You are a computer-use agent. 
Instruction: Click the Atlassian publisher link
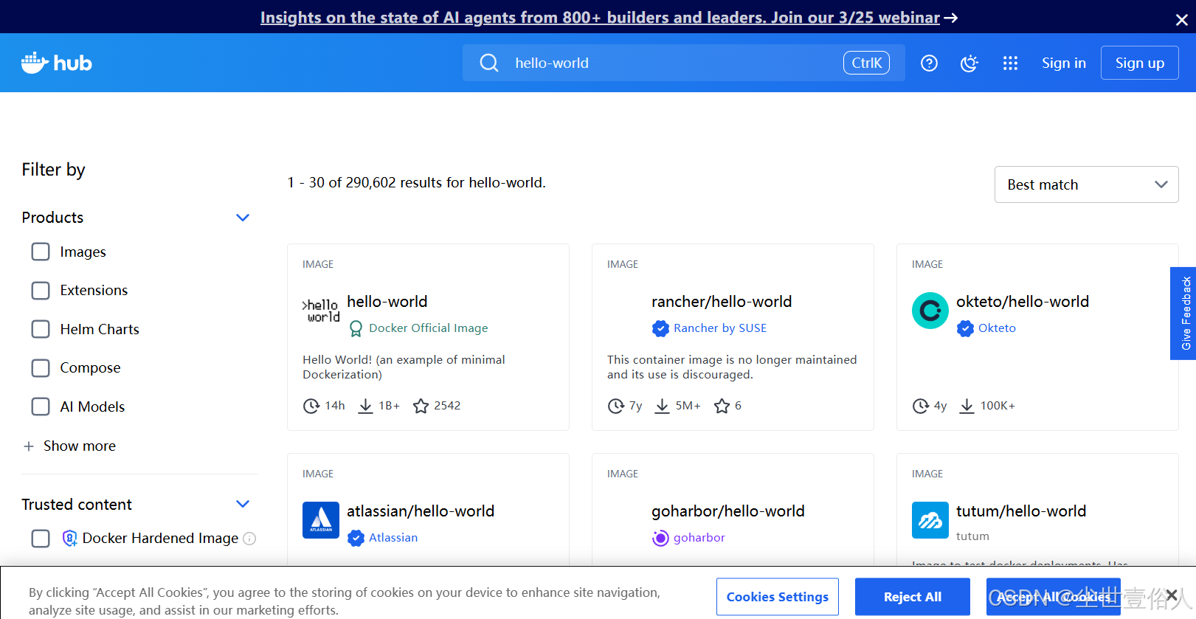[393, 538]
